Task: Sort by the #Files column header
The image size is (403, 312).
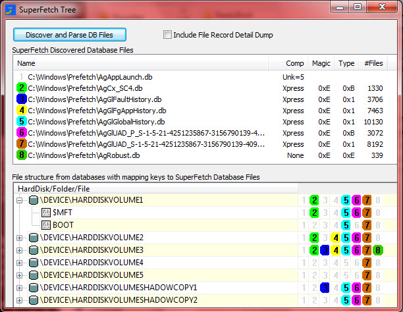Action: (x=373, y=63)
